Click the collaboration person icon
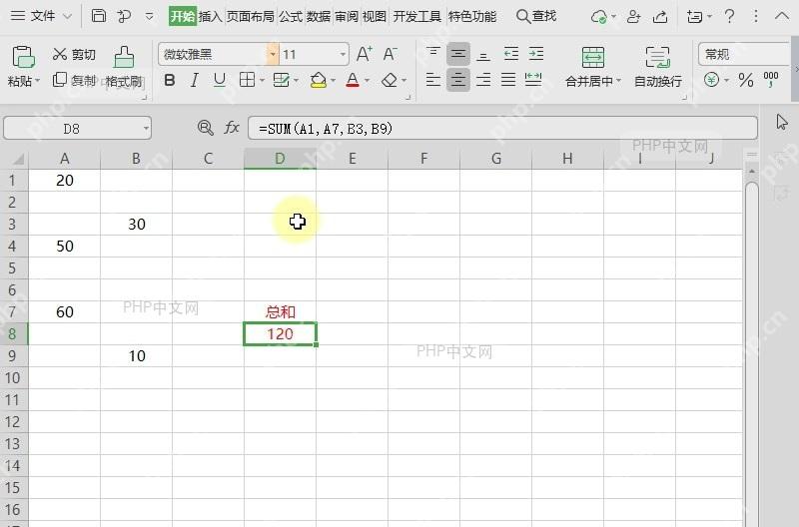Image resolution: width=799 pixels, height=527 pixels. [x=633, y=17]
